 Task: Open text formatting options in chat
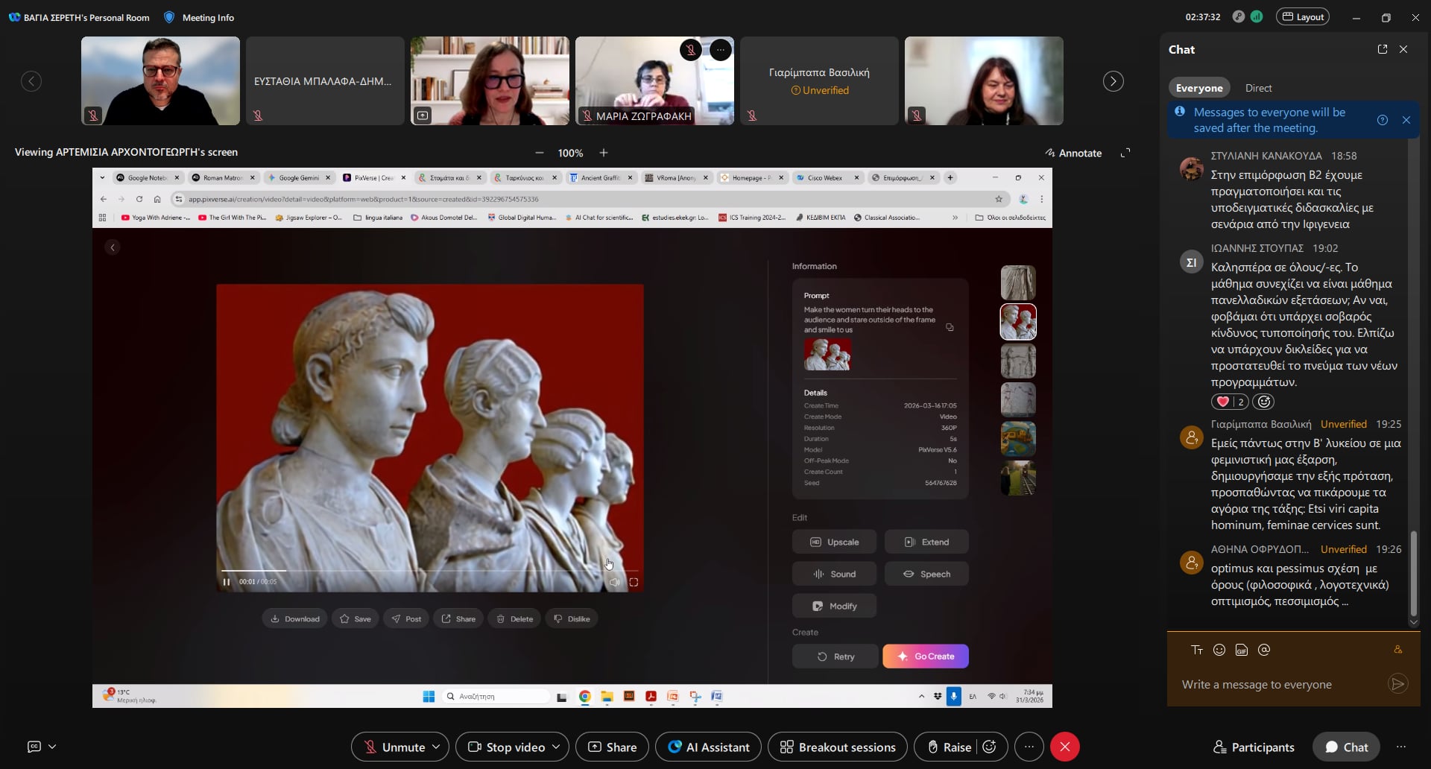pos(1197,650)
